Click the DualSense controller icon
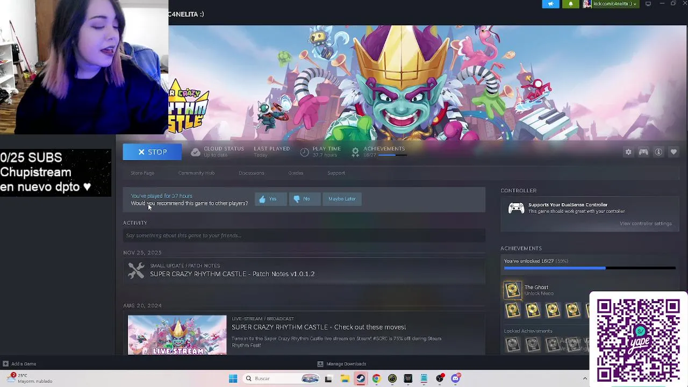Image resolution: width=688 pixels, height=387 pixels. tap(516, 208)
